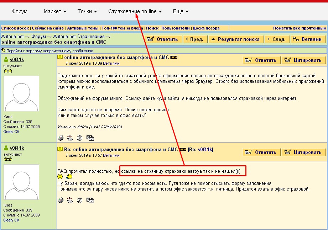Click the Пометить все прочтенным link
The height and width of the screenshot is (230, 328).
point(299,28)
